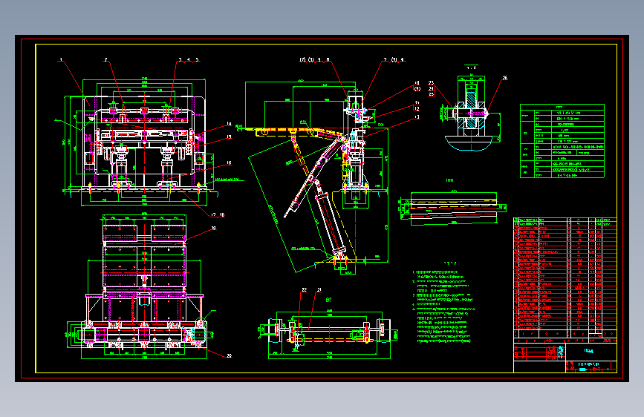Click callout number 2 above front view

click(106, 60)
